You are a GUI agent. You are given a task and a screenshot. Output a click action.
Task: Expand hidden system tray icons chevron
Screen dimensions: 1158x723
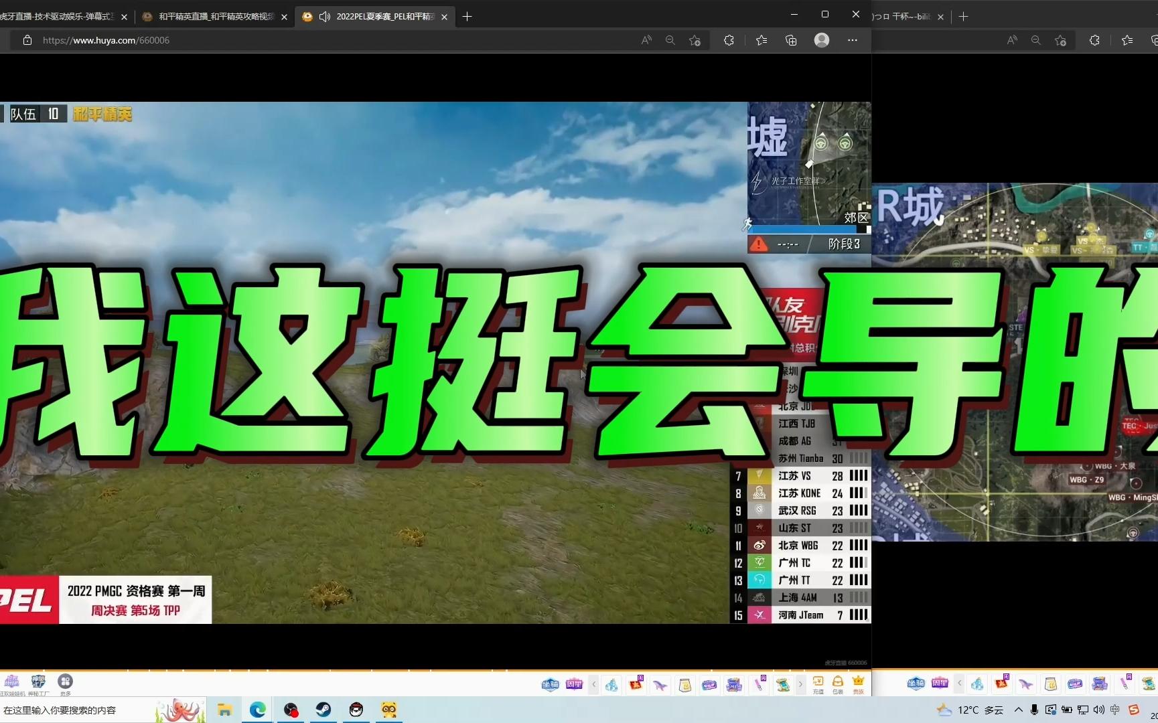click(1019, 710)
